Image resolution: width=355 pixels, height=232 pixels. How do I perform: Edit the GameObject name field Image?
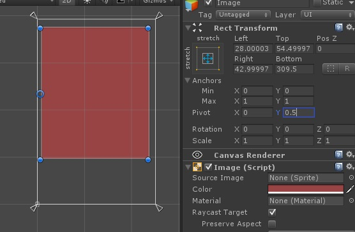(x=262, y=3)
